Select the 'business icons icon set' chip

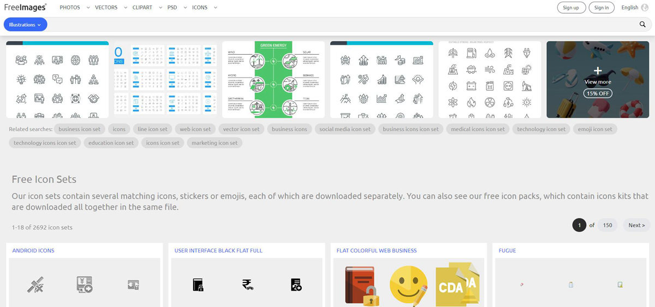[x=410, y=129]
